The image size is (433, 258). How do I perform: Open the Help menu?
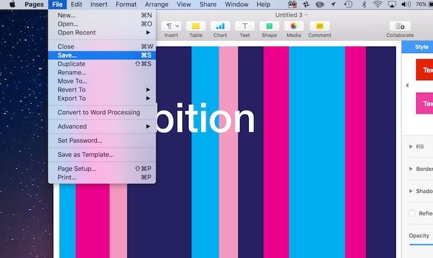point(264,4)
